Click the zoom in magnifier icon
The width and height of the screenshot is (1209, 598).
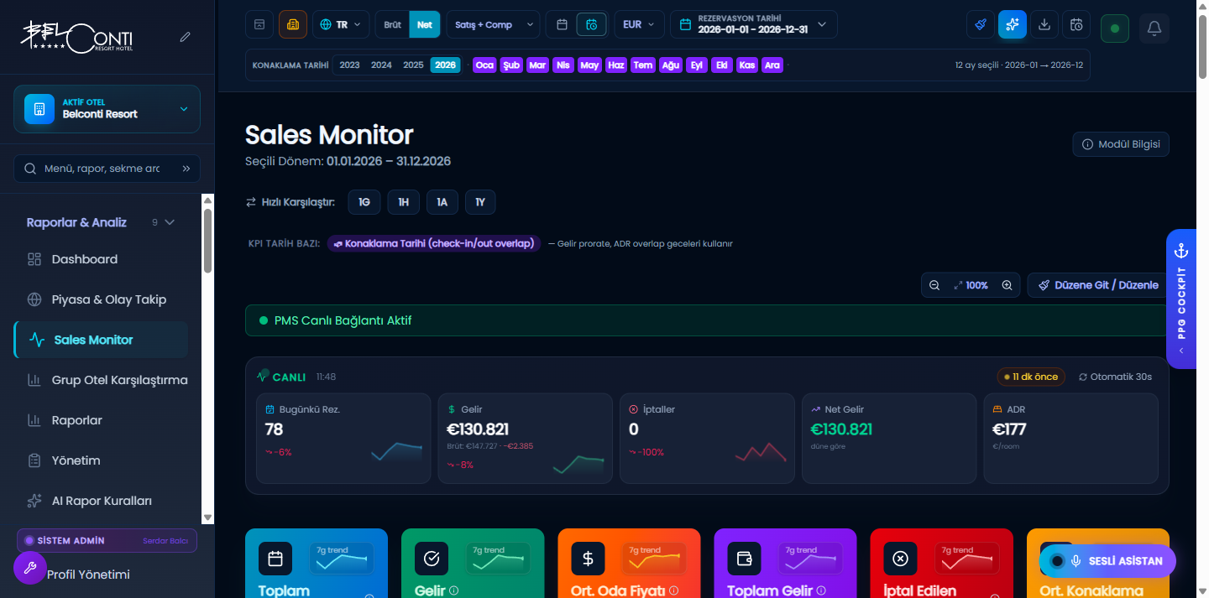[1007, 285]
